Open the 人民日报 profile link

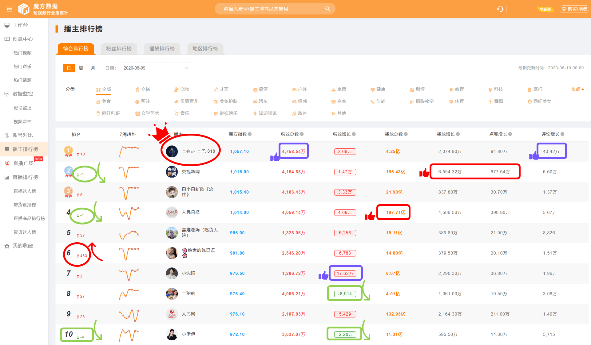point(191,212)
